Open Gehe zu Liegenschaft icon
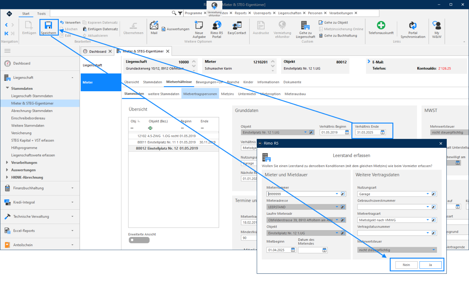469x282 pixels. coord(305,29)
